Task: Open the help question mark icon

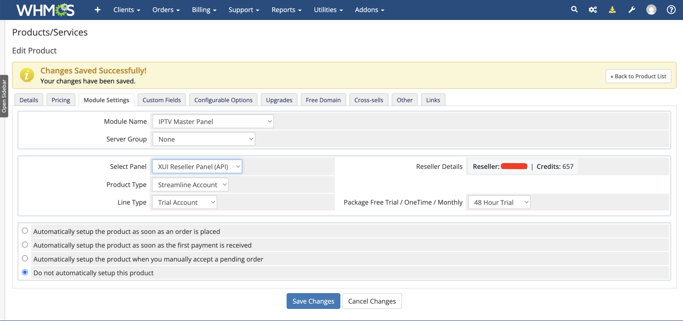Action: pyautogui.click(x=671, y=10)
